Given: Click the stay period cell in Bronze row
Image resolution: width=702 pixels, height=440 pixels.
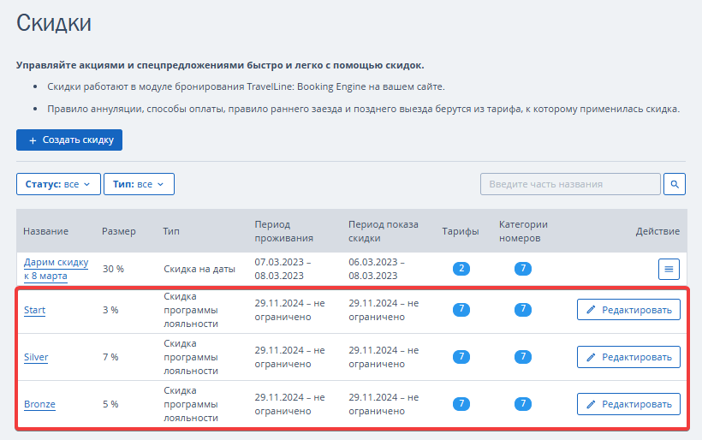Looking at the screenshot, I should (289, 404).
